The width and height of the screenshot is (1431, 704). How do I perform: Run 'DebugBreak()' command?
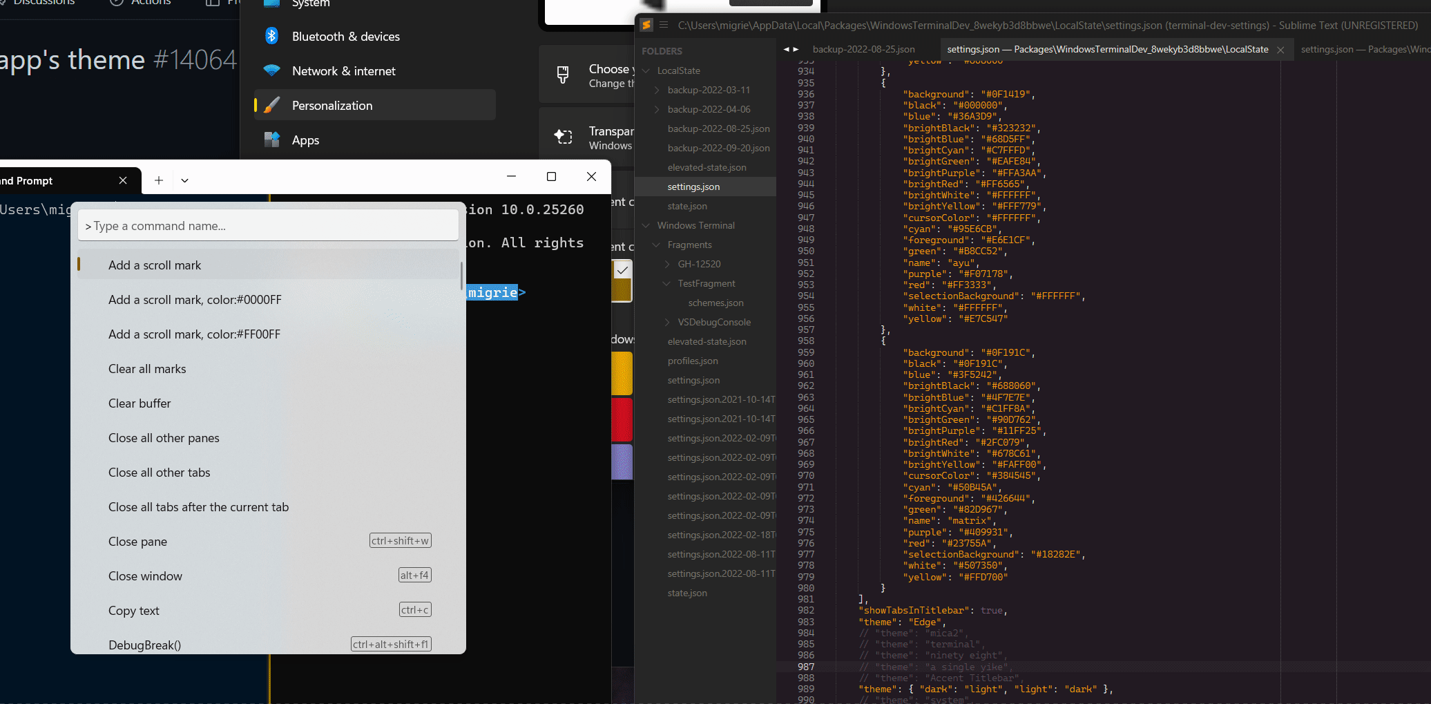tap(268, 644)
